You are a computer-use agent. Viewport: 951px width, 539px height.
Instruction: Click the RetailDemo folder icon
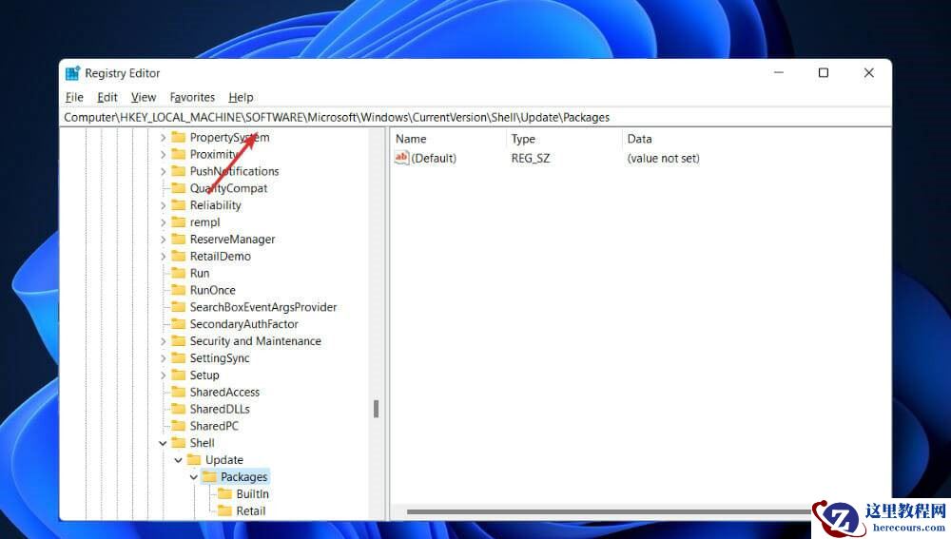(179, 256)
